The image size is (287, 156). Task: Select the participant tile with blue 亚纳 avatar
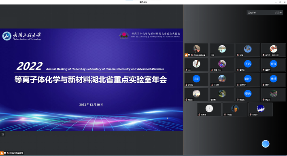[x=248, y=95]
